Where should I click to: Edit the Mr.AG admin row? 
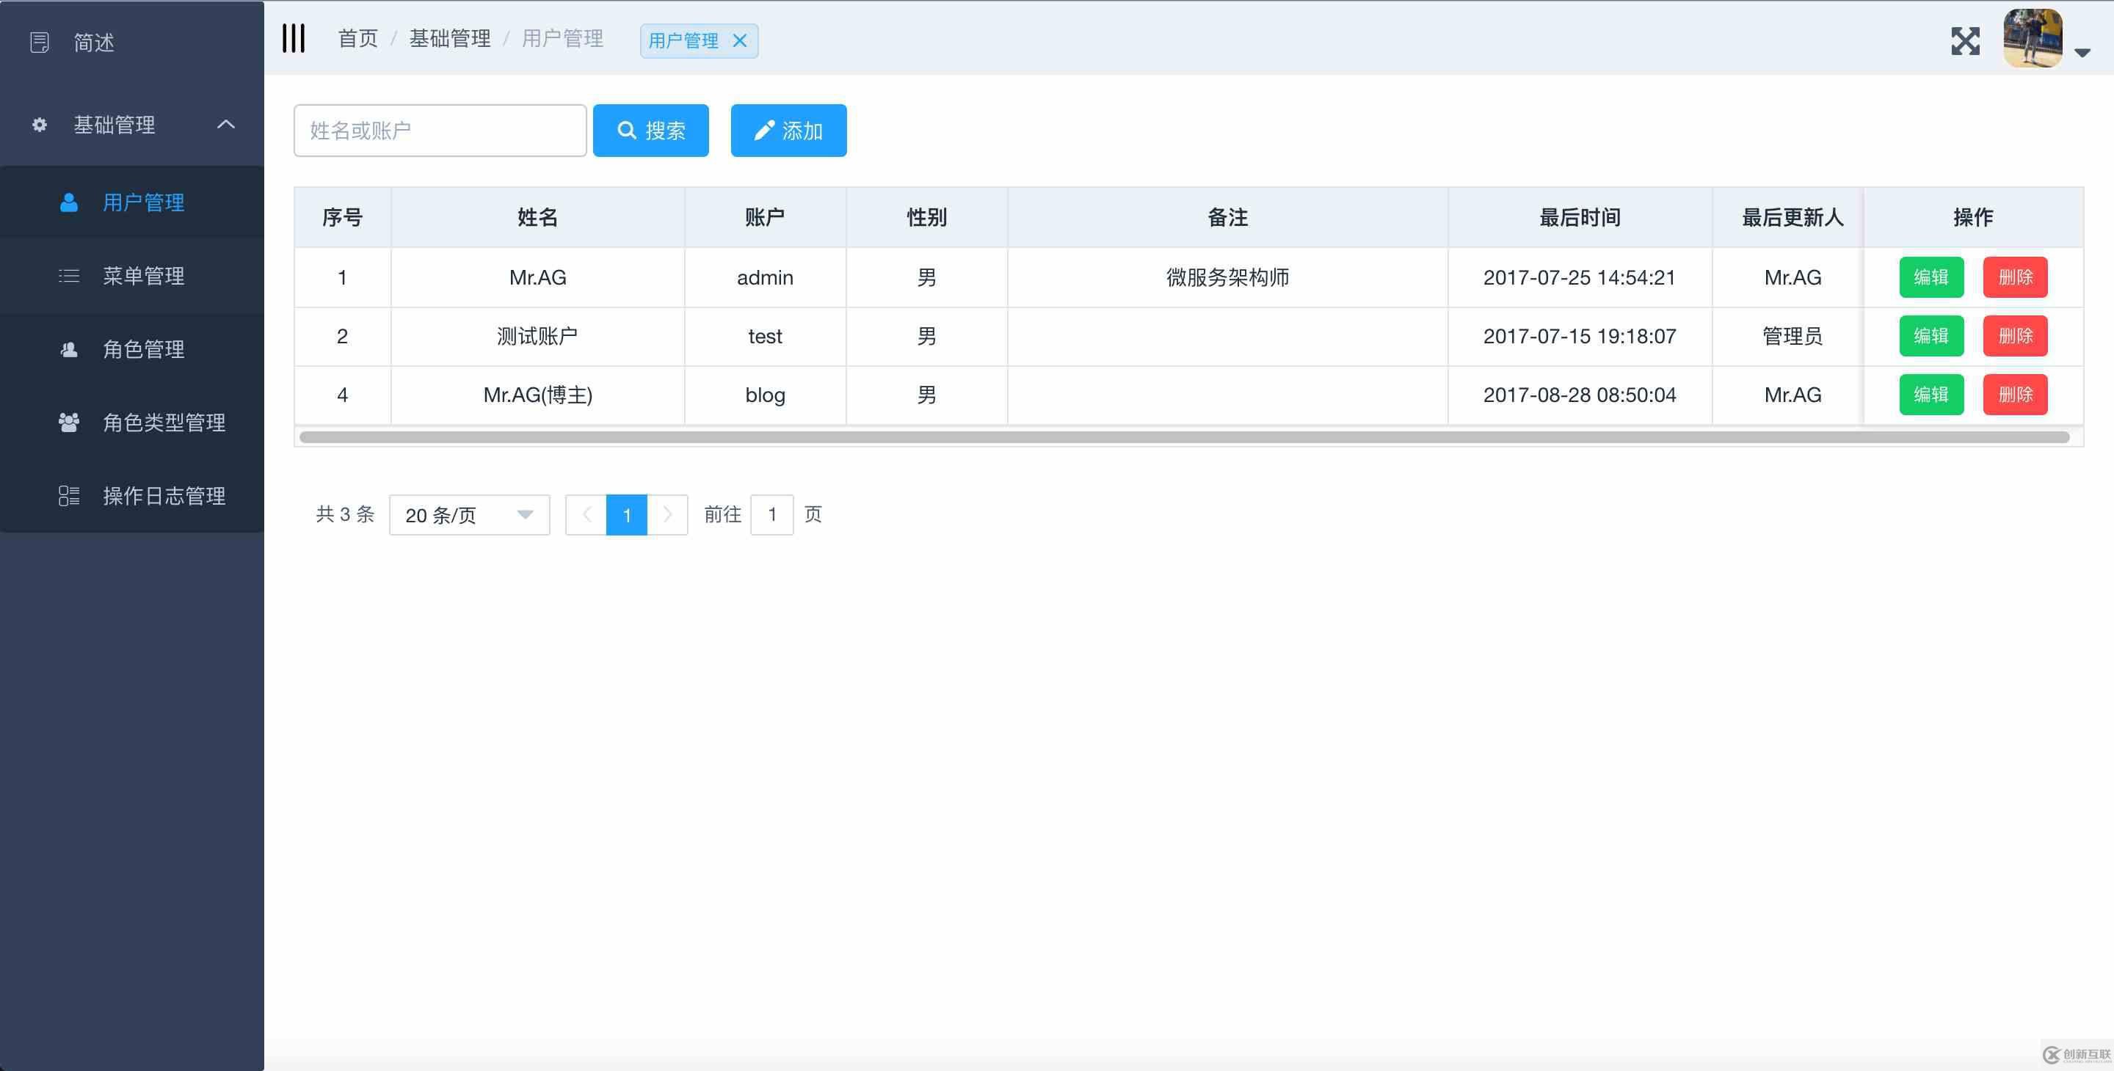1931,277
